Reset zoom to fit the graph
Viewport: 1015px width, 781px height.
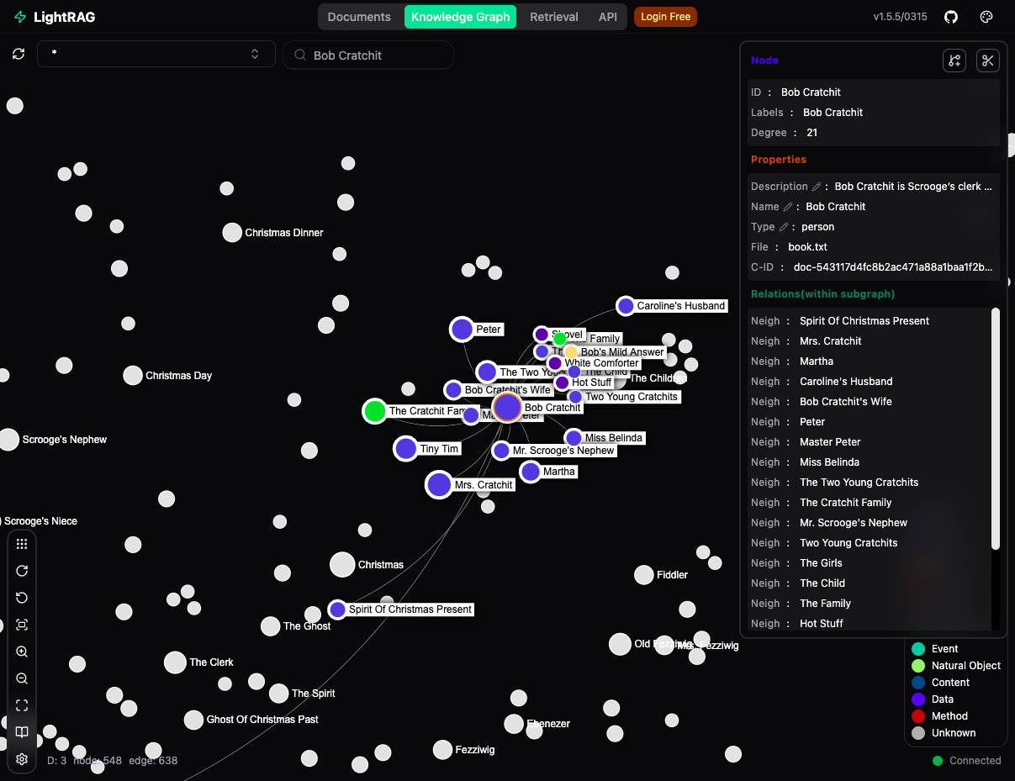pos(22,625)
